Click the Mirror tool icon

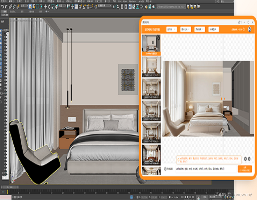pos(114,7)
